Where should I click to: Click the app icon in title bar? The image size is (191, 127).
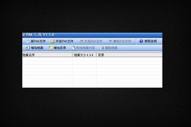[x=24, y=35]
